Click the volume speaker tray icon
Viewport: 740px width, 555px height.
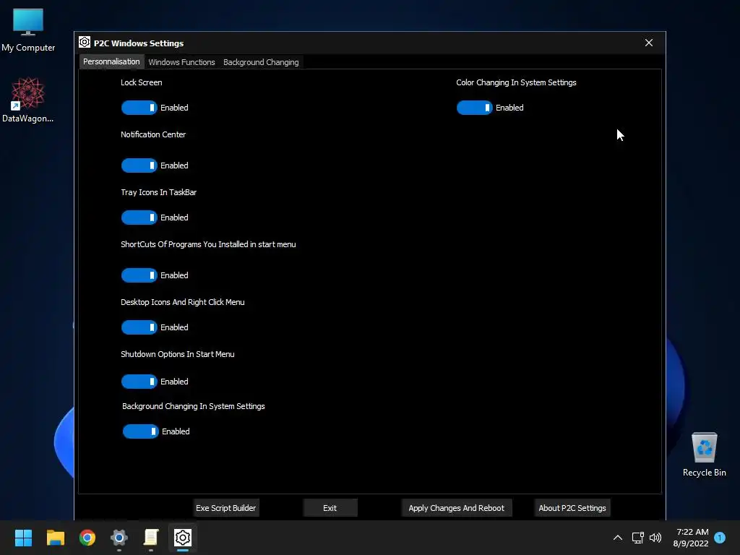655,538
